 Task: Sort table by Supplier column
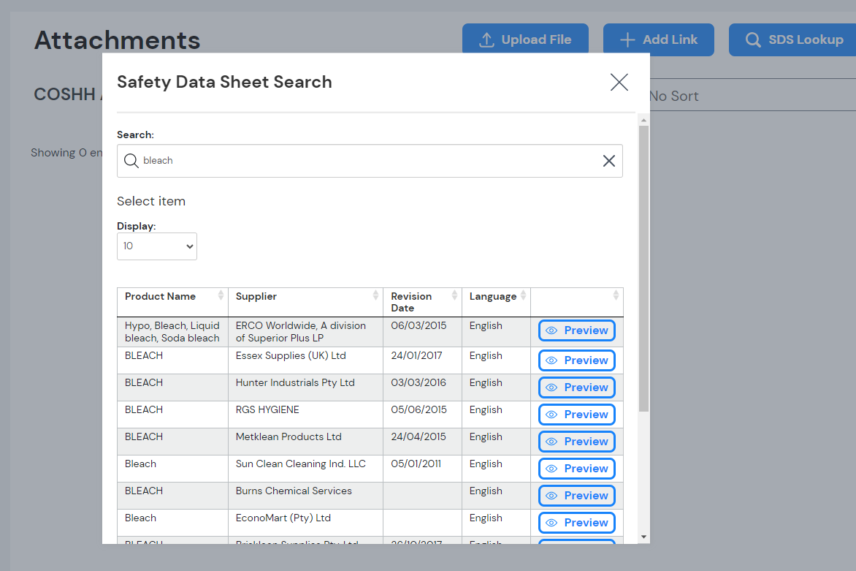(375, 295)
